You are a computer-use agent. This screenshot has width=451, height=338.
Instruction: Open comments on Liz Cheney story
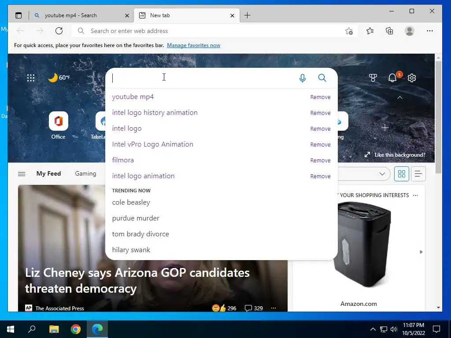[x=253, y=308]
